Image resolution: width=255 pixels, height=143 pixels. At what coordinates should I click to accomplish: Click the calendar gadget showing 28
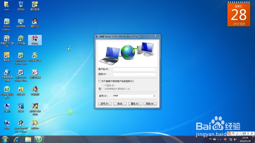point(239,14)
